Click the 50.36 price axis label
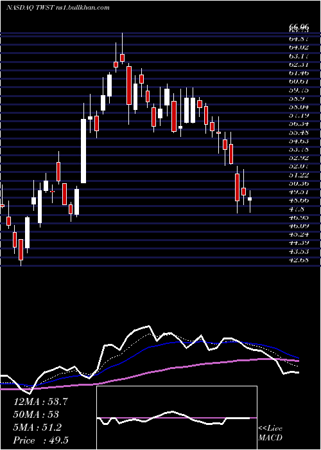The image size is (321, 450). point(299,184)
